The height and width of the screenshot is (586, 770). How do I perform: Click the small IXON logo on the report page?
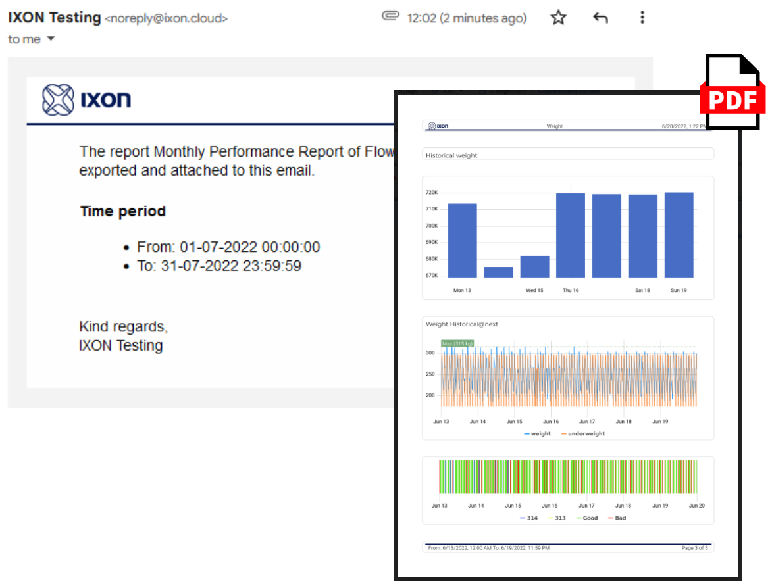tap(439, 126)
